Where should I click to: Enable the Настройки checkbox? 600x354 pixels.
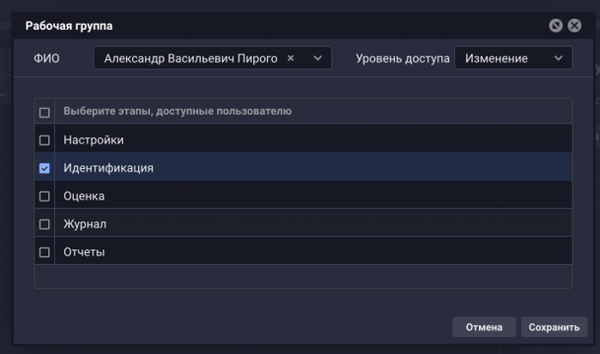(x=45, y=140)
